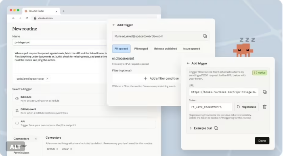Click the Active status badge

click(x=260, y=73)
